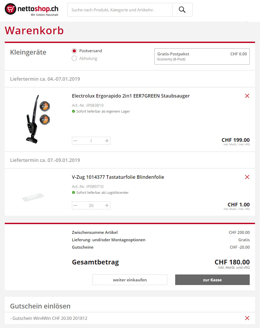Viewport: 260px width, 328px height.
Task: Open the V-Zug Tastaturfolie Blindenfolie link
Action: tap(118, 177)
